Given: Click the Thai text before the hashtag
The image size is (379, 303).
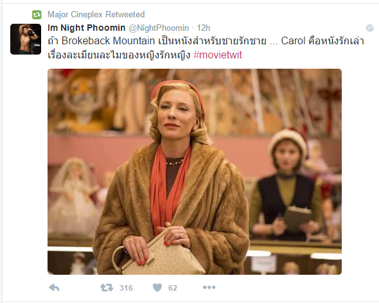Looking at the screenshot, I should click(119, 55).
